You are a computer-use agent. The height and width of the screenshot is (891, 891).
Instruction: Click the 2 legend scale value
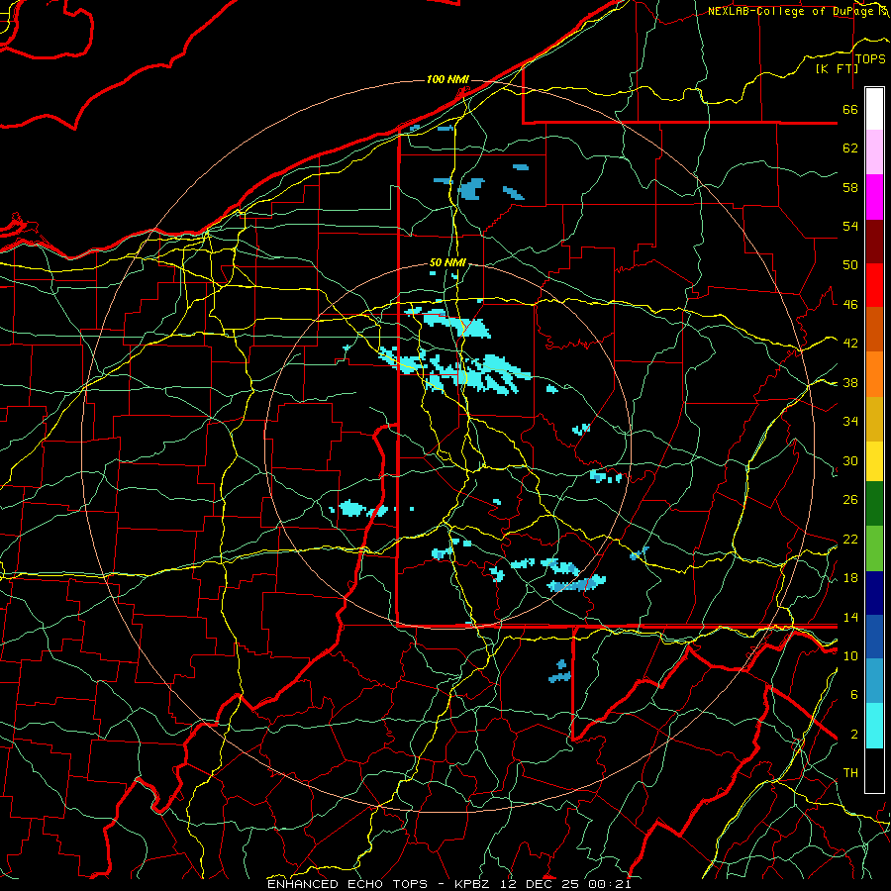(x=854, y=735)
